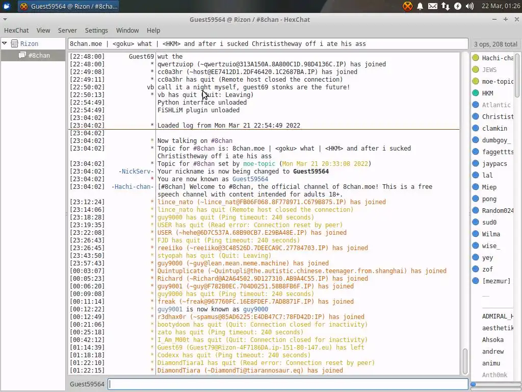Image resolution: width=522 pixels, height=392 pixels.
Task: Select user Atlantic in user list
Action: [496, 105]
